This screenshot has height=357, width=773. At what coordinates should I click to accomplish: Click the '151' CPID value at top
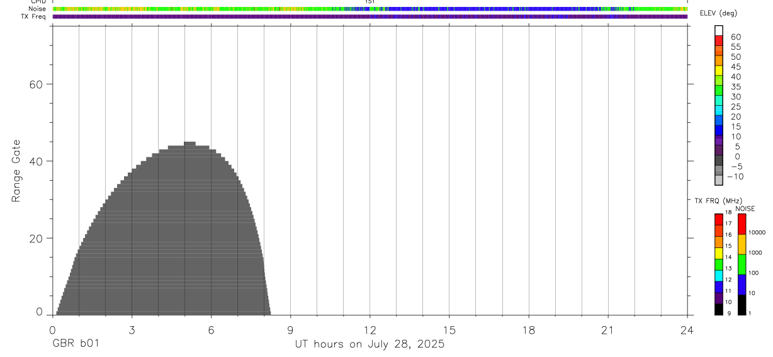pyautogui.click(x=370, y=2)
